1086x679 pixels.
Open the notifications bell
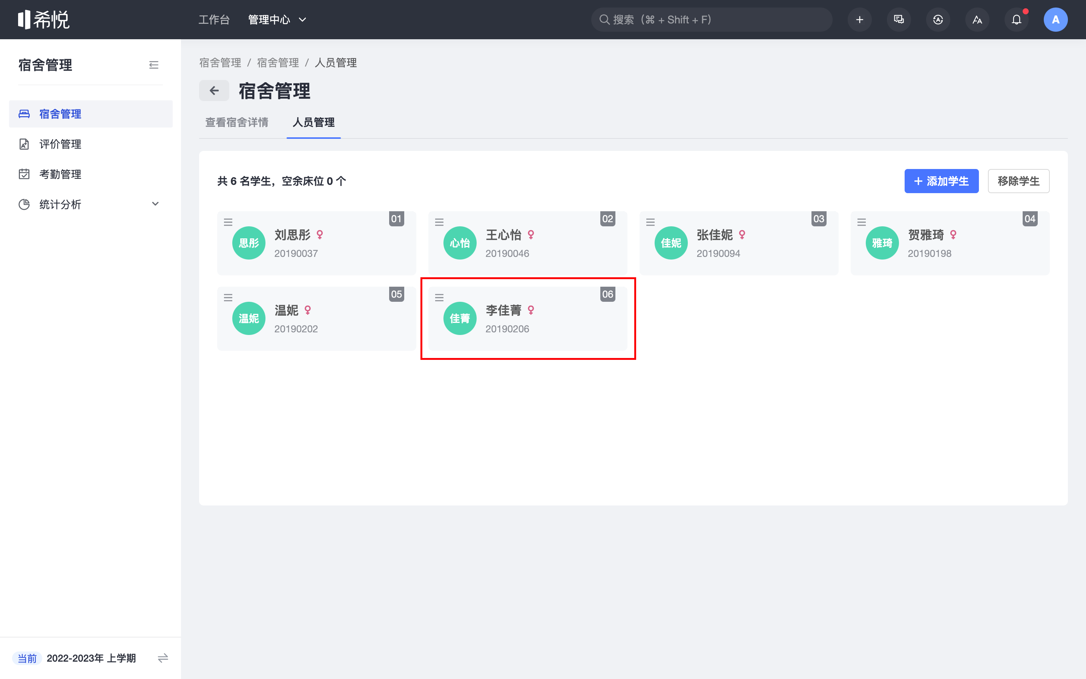coord(1017,20)
